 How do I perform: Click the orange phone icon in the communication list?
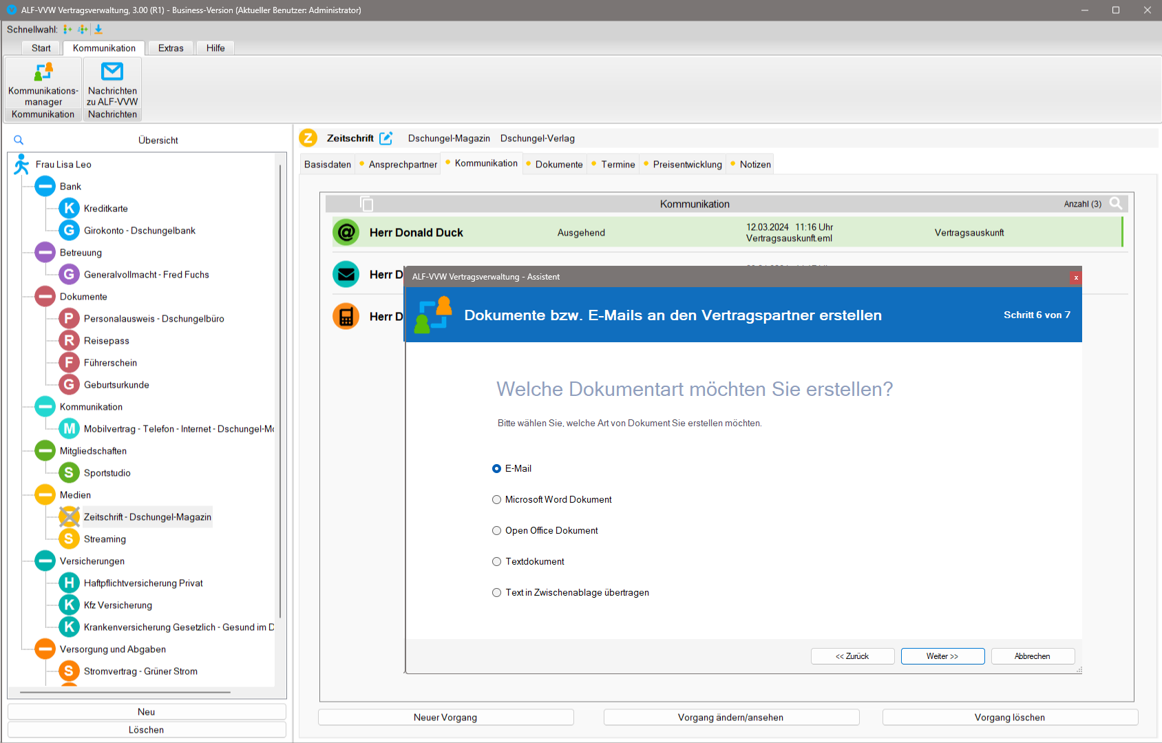346,317
